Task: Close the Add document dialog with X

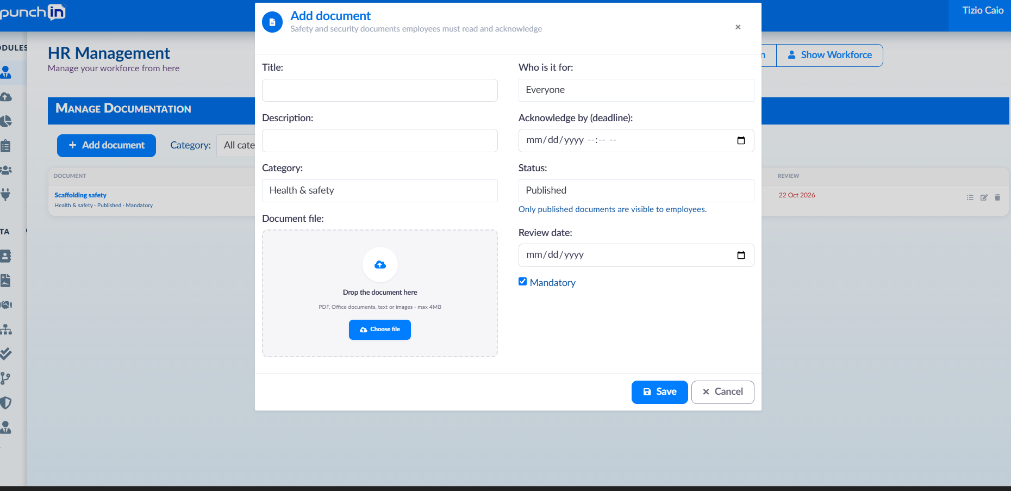Action: [x=738, y=27]
